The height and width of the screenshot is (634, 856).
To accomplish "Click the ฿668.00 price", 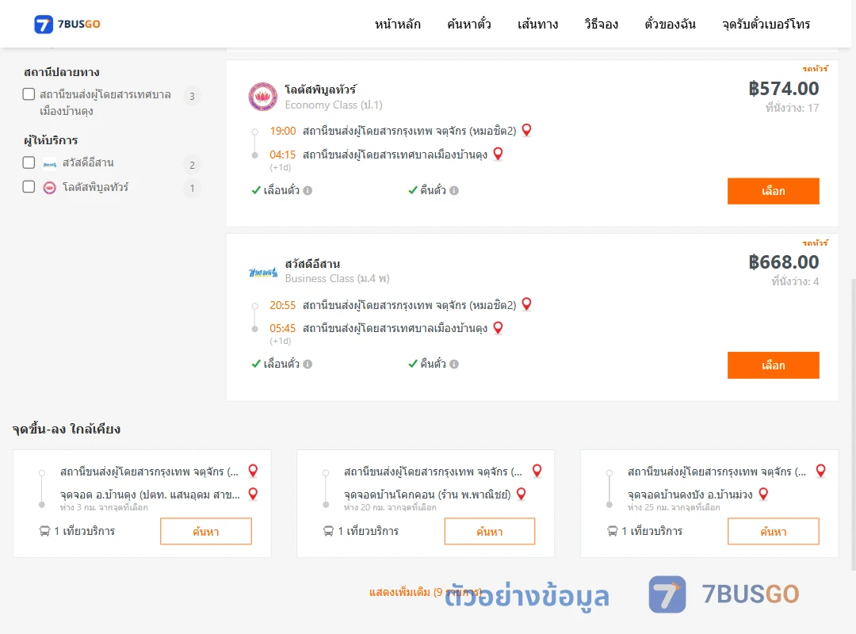I will [x=783, y=262].
